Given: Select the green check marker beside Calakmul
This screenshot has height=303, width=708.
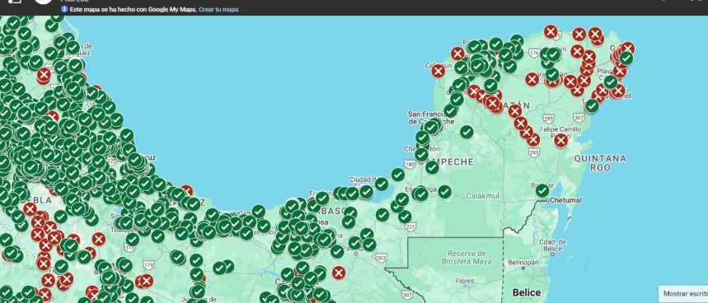Looking at the screenshot, I should click(445, 192).
